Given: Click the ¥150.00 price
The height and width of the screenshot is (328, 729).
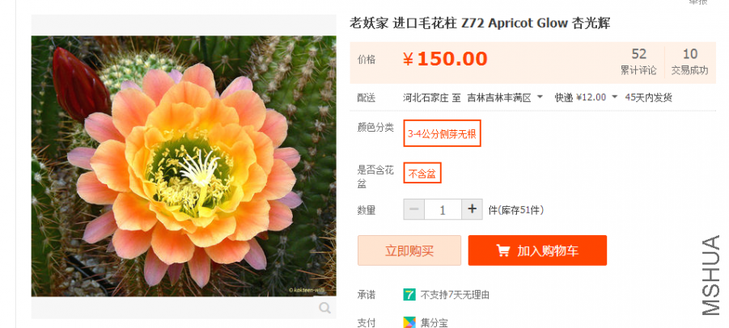Looking at the screenshot, I should coord(445,59).
